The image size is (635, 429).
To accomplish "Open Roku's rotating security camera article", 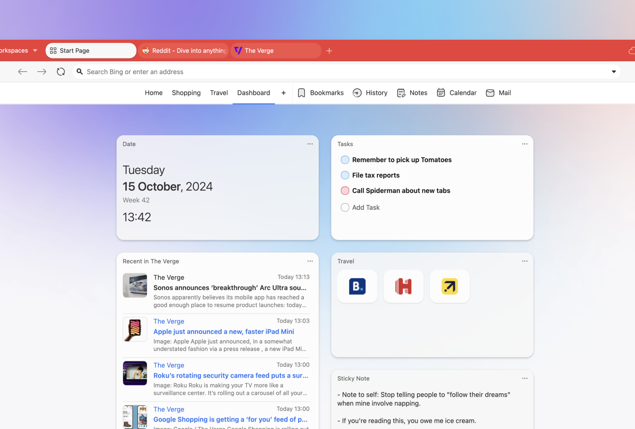I will coord(231,375).
